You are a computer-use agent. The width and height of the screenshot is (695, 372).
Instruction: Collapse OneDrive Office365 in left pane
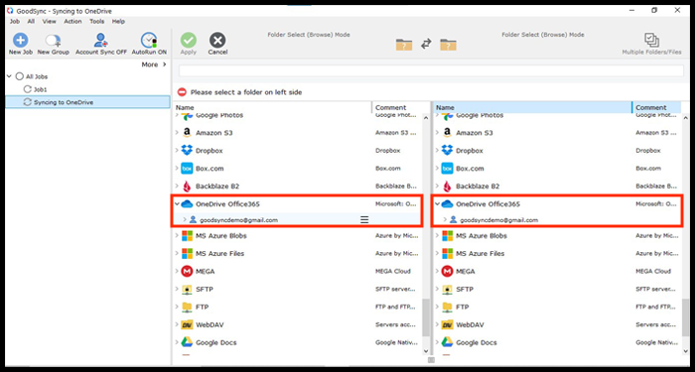[177, 204]
